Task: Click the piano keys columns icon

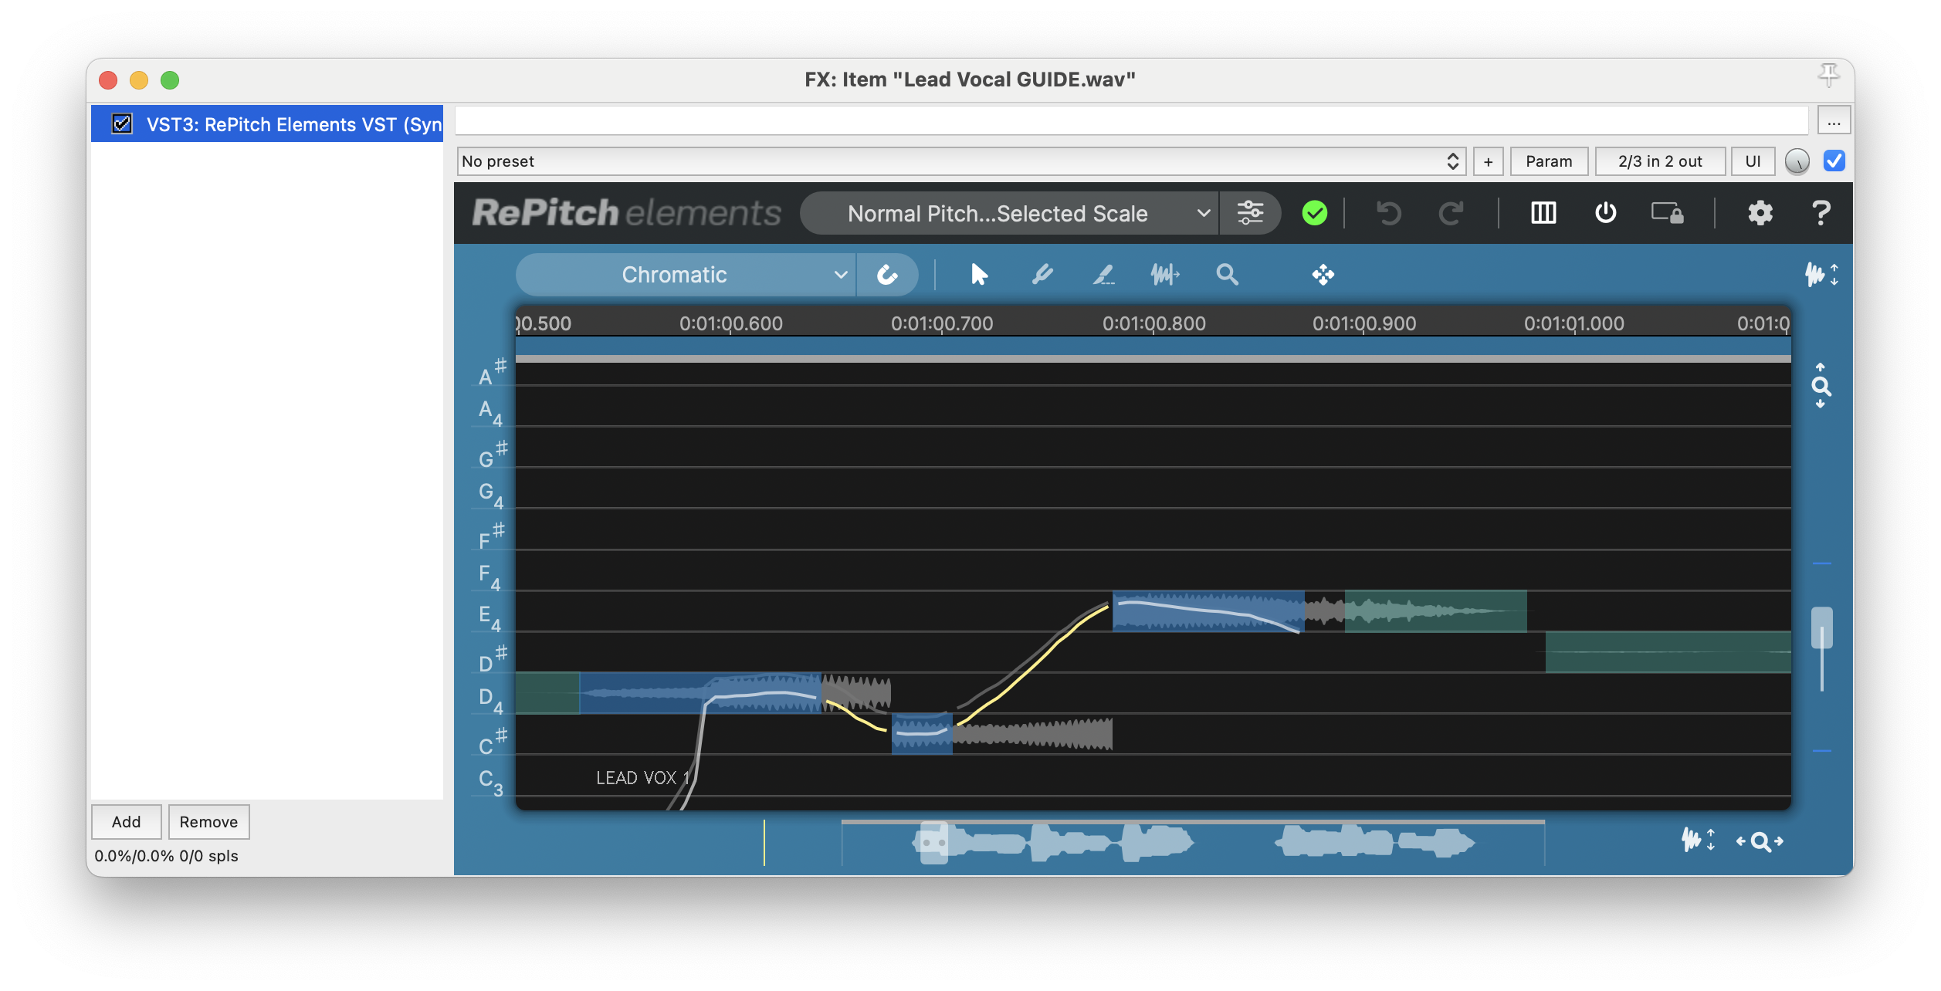Action: [1543, 213]
